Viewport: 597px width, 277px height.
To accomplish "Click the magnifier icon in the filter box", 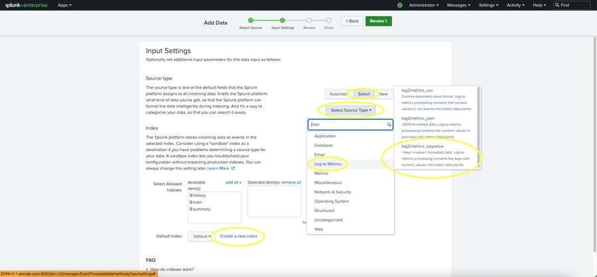I will 389,124.
